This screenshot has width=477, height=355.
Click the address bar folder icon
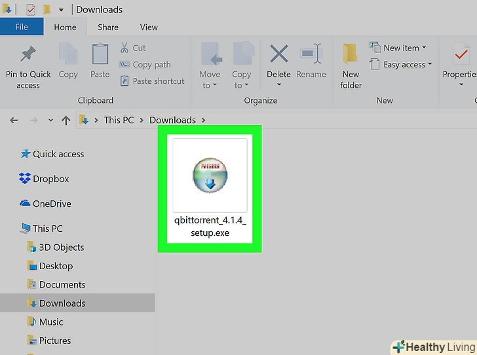click(x=84, y=120)
